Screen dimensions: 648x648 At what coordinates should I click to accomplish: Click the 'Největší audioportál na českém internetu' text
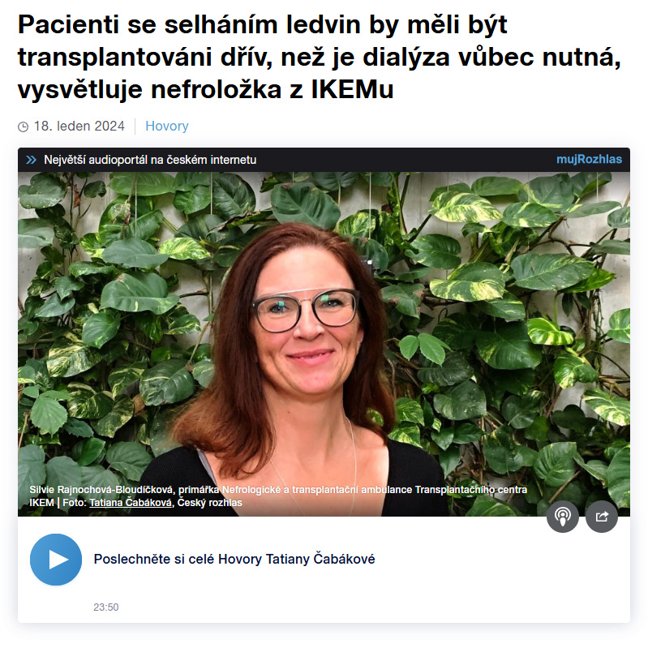coord(150,160)
